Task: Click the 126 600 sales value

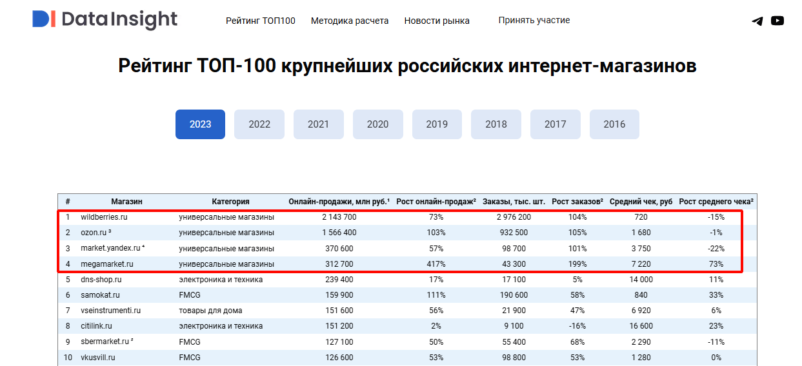Action: [339, 357]
